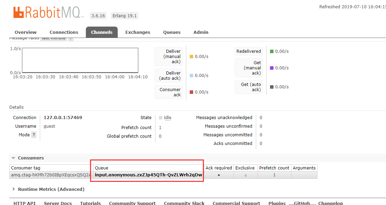Open the Queues tab
Image resolution: width=386 pixels, height=205 pixels.
[x=172, y=32]
